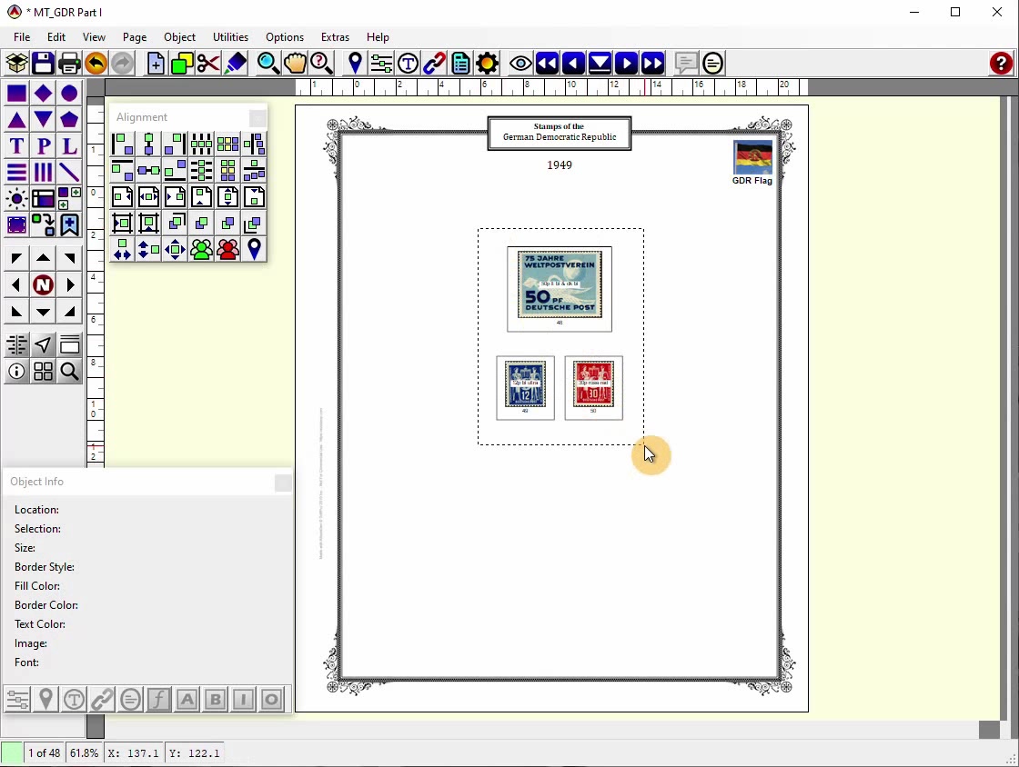Select the 50 Pf Weltpostverein stamp
1019x767 pixels.
click(560, 284)
